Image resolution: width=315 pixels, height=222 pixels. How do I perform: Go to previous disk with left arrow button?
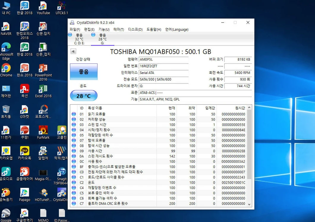pos(73,52)
